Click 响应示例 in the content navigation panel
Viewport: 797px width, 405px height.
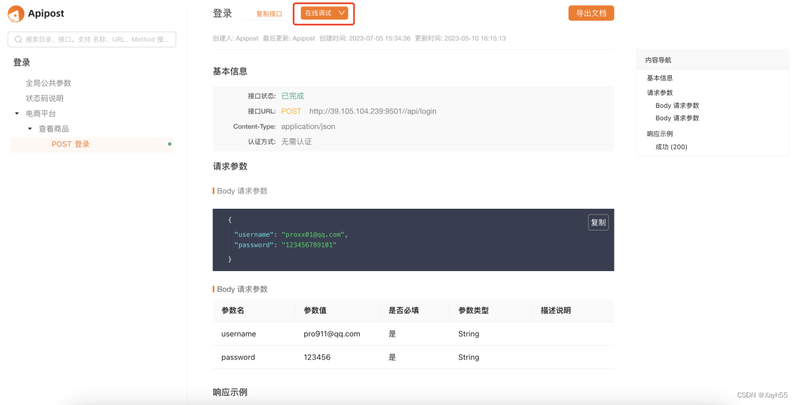pos(659,133)
